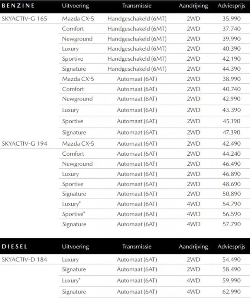This screenshot has width=250, height=298.
Task: Click the Transmissie column header under DIESEL
Action: coord(137,247)
